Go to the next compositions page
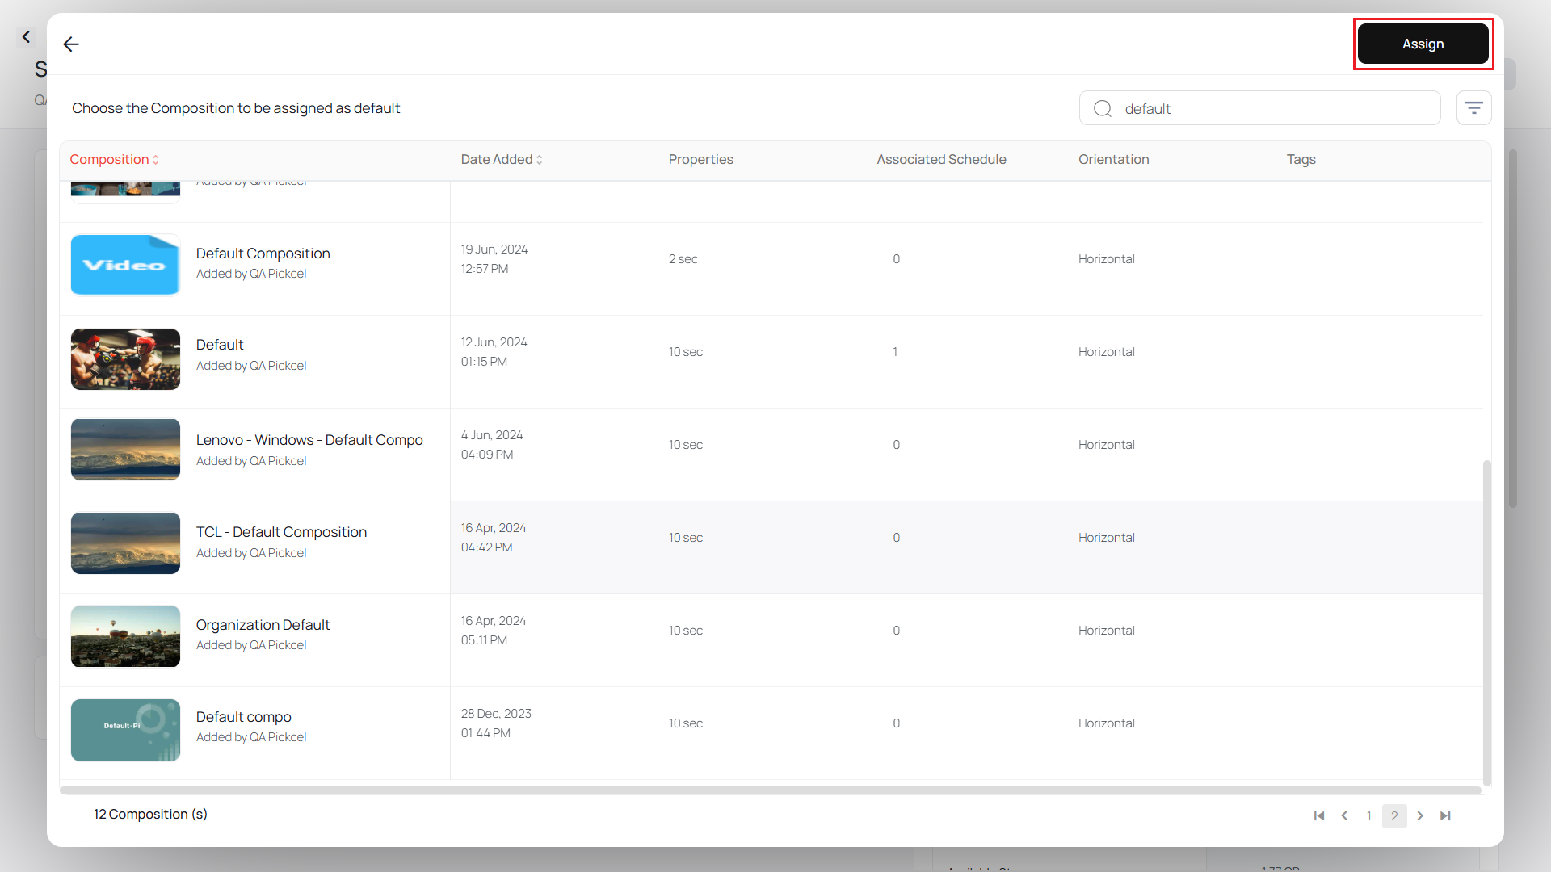Image resolution: width=1551 pixels, height=872 pixels. [x=1420, y=815]
